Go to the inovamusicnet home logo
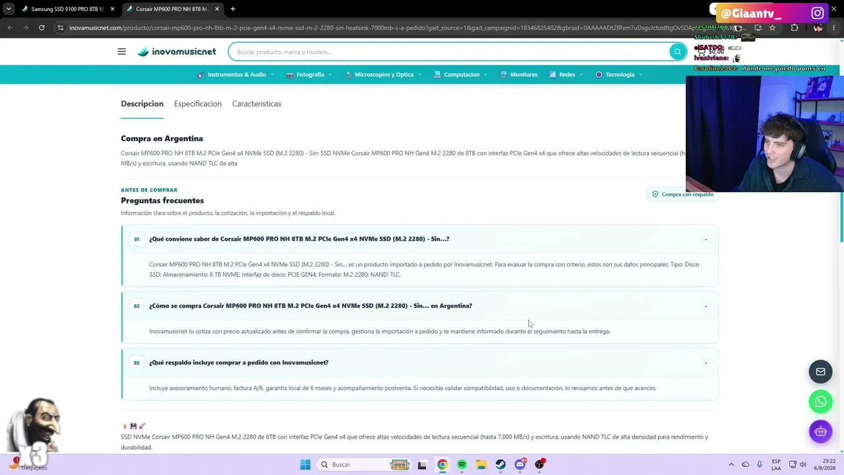Screen dimensions: 844x475 point(177,51)
